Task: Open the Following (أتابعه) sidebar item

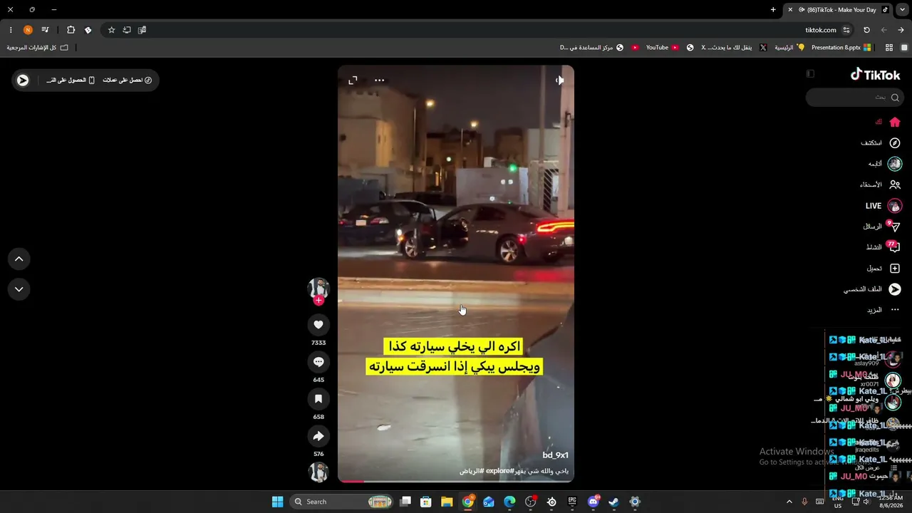Action: (x=884, y=164)
